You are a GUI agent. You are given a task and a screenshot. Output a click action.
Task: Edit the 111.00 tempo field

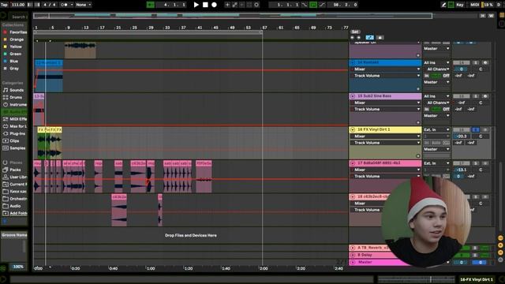18,5
